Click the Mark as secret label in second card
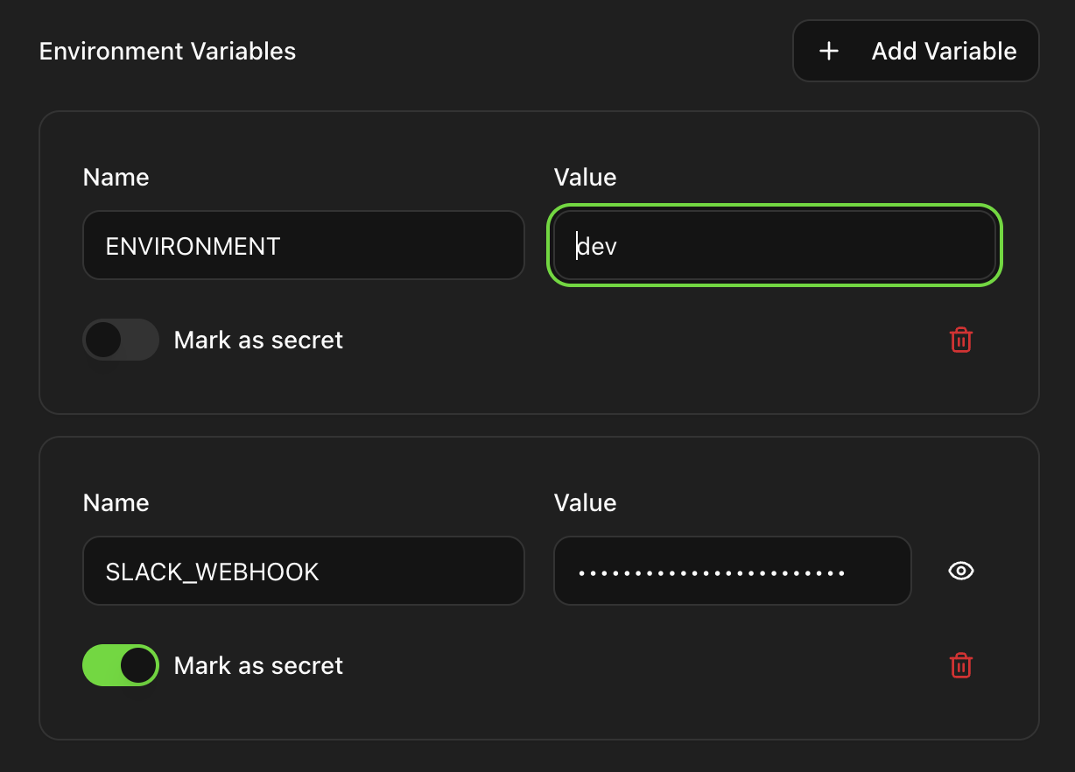This screenshot has width=1075, height=772. [258, 665]
